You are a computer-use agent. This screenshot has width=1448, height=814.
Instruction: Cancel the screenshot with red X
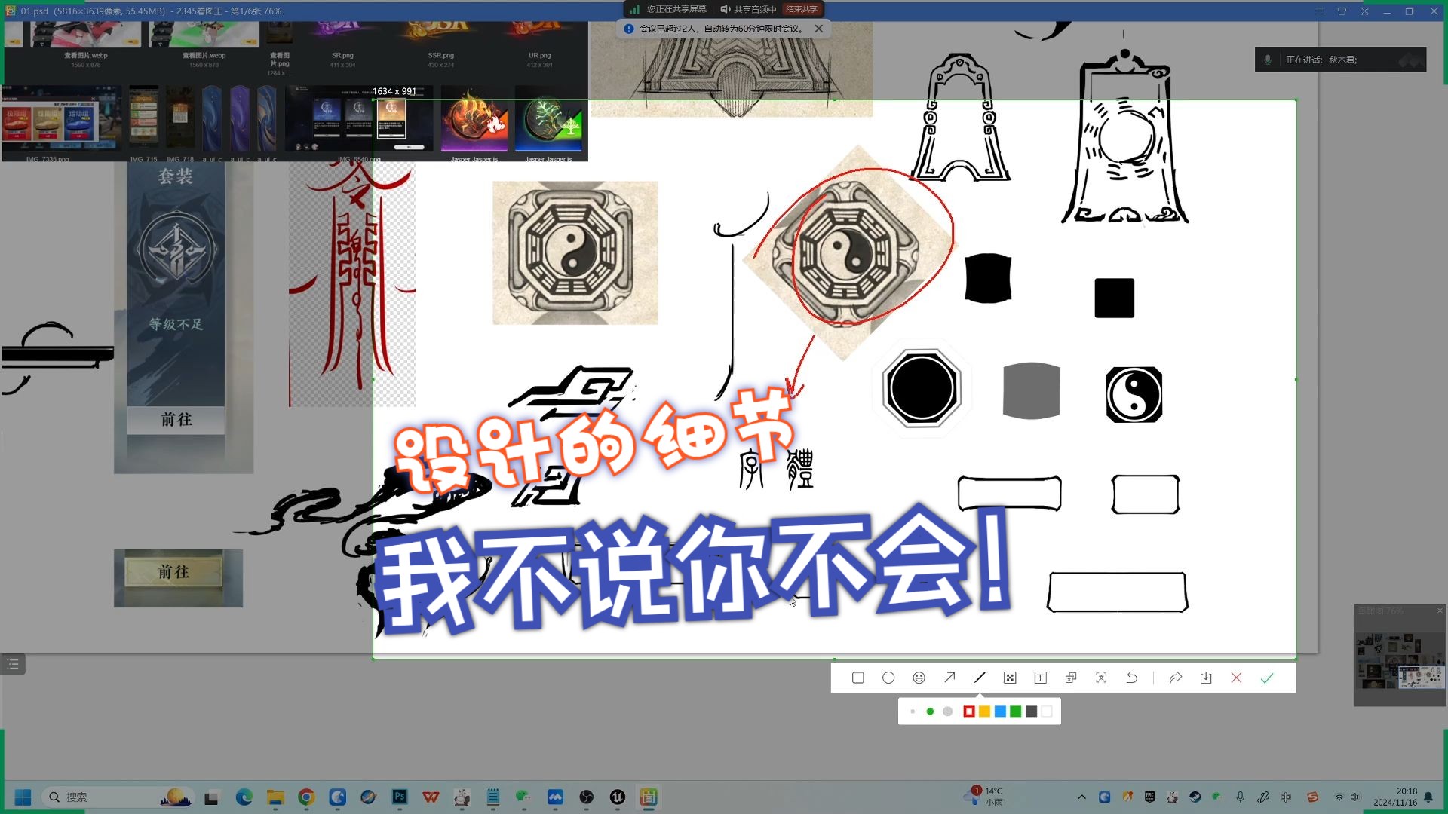[x=1236, y=678]
